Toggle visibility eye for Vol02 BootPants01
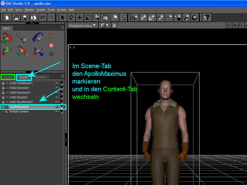The height and width of the screenshot is (185, 247). click(57, 102)
